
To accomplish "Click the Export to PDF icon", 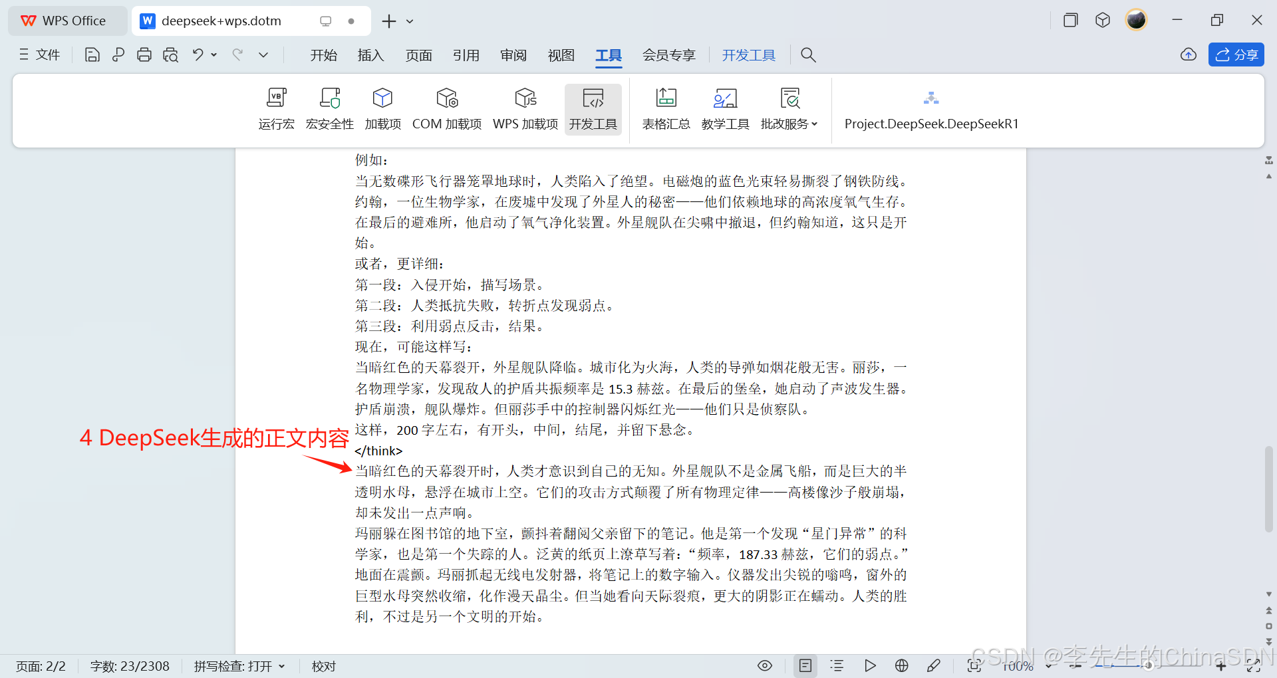I will 118,55.
